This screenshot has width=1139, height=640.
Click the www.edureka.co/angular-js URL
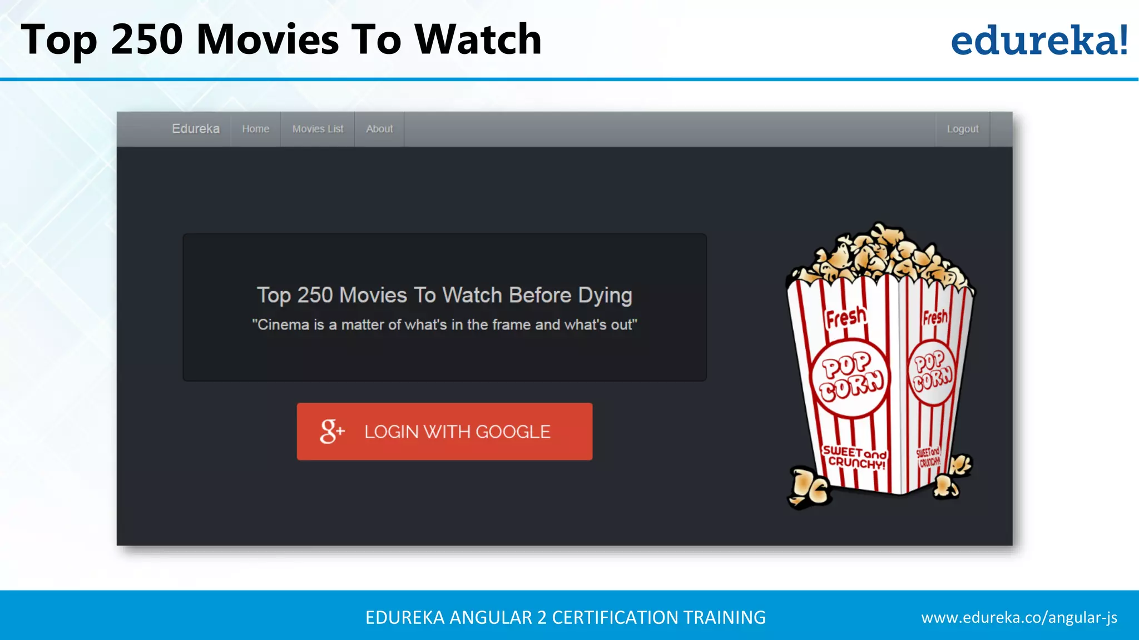tap(1019, 617)
